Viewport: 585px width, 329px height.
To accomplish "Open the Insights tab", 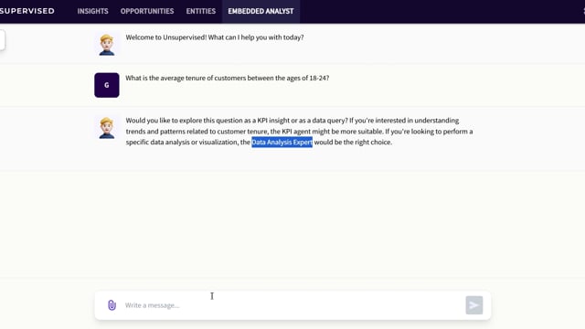I will (x=93, y=11).
